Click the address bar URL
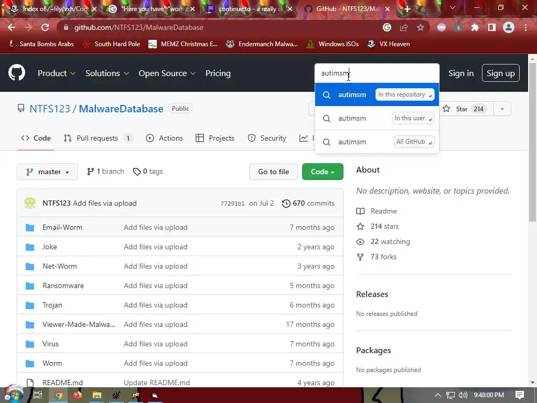The height and width of the screenshot is (403, 537). tap(138, 27)
